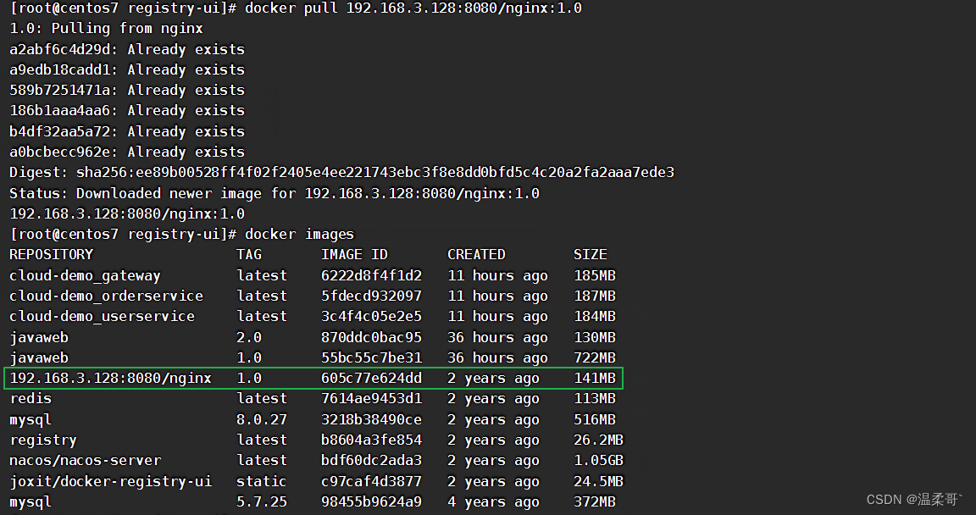
Task: Click the '1.05GB' size value
Action: coord(598,461)
